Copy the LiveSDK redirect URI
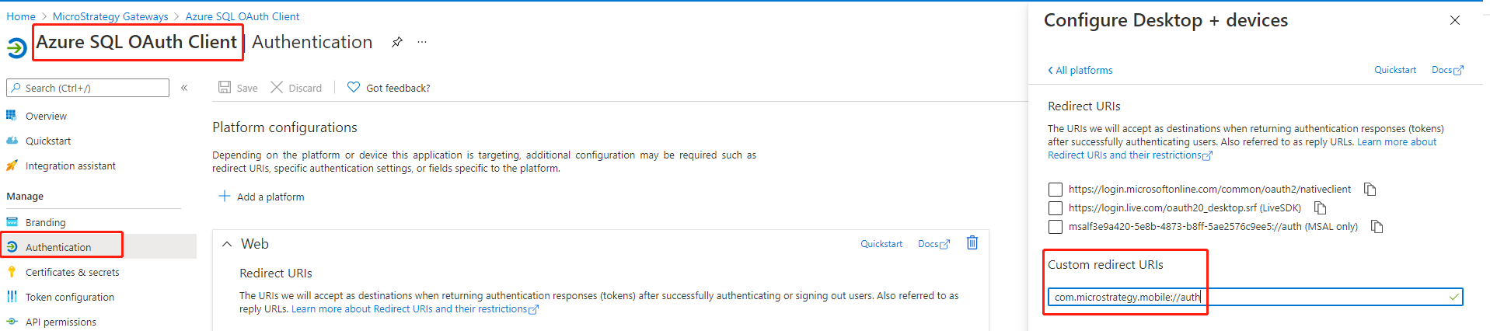This screenshot has width=1490, height=331. click(x=1320, y=208)
